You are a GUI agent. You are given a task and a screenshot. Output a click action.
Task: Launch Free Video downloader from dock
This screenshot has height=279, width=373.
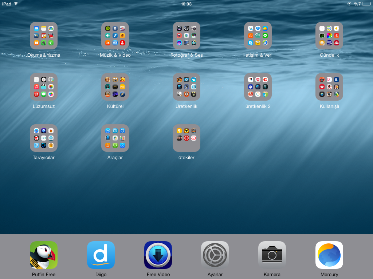pos(158,255)
